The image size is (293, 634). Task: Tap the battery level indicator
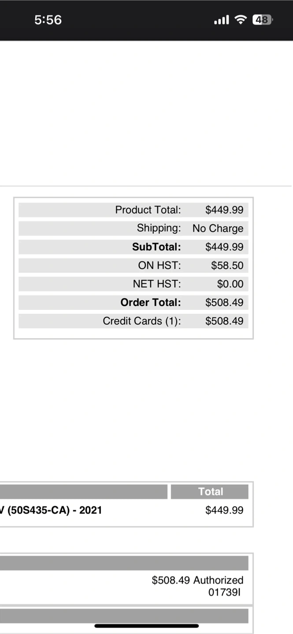[x=263, y=20]
